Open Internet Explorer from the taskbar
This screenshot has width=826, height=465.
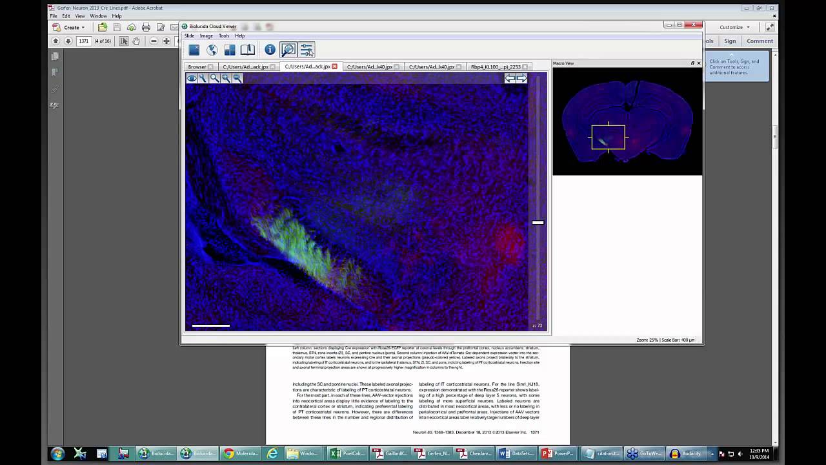(272, 453)
